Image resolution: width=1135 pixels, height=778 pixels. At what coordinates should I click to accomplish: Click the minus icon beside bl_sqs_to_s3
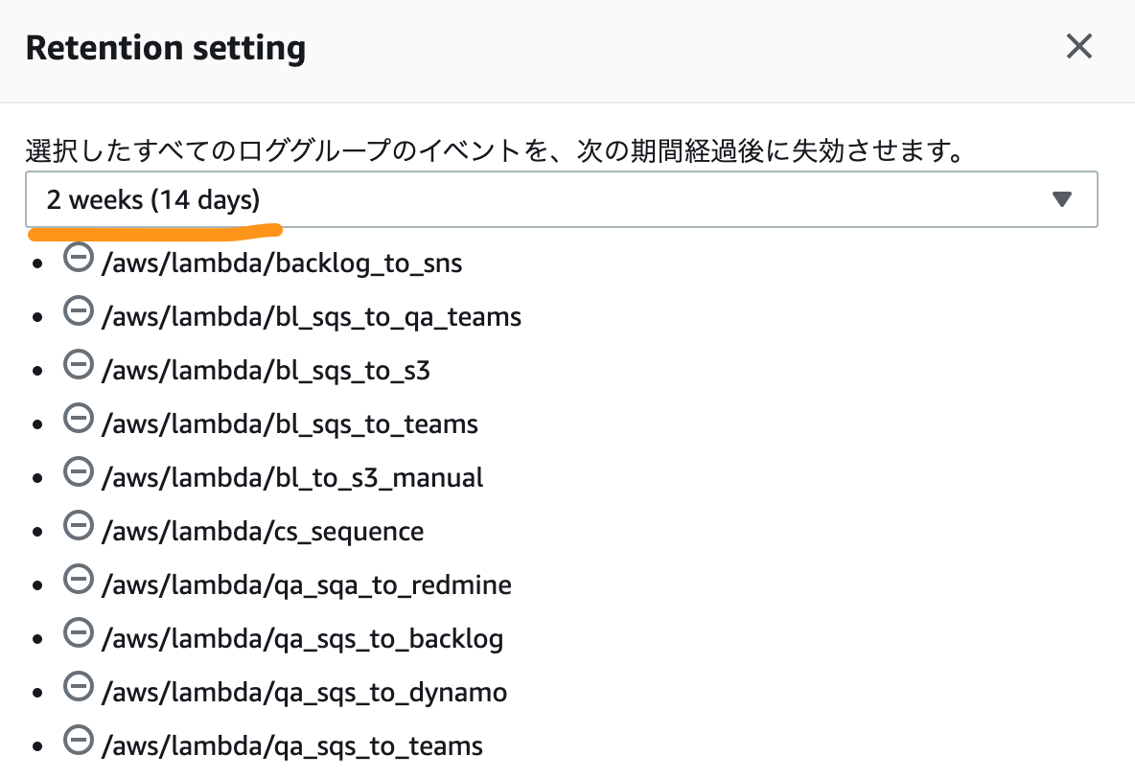[79, 365]
